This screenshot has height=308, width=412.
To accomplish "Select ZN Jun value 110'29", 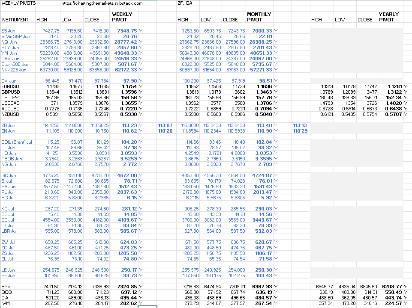I will click(x=300, y=131).
